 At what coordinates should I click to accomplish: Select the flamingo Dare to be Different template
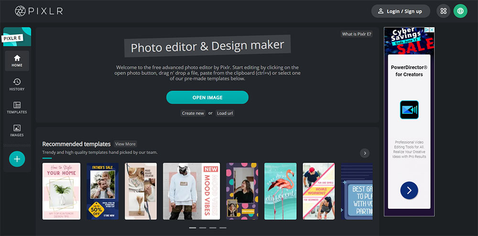tap(281, 191)
